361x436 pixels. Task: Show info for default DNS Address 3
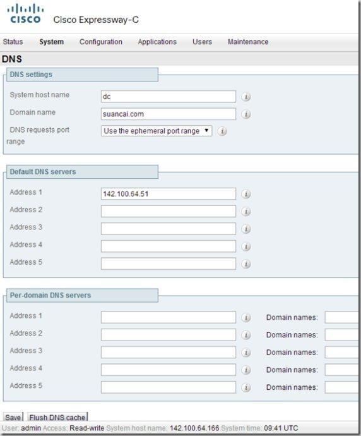pos(246,229)
